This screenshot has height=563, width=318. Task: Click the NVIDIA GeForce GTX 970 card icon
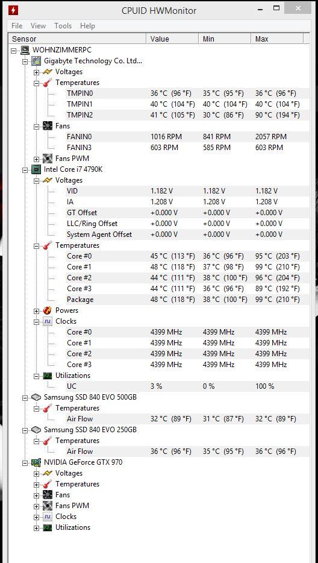(36, 462)
